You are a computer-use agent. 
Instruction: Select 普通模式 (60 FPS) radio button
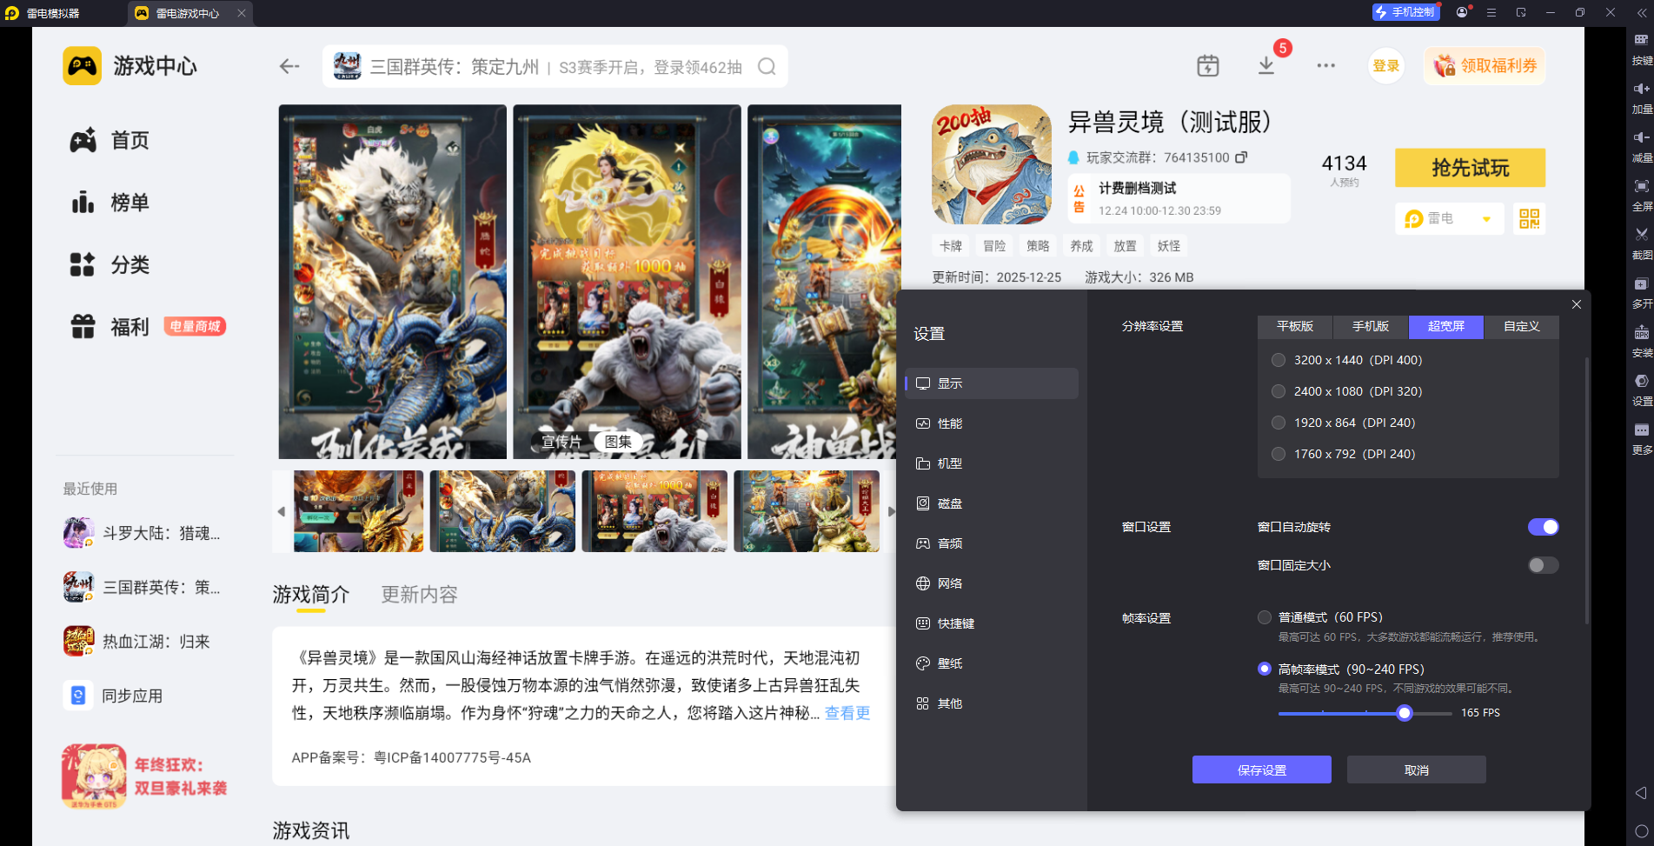(1265, 617)
